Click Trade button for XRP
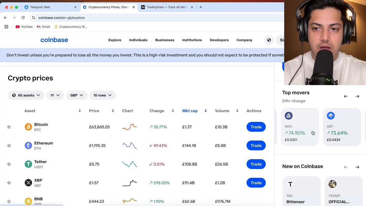Screen dimensions: 366x206 pyautogui.click(x=256, y=183)
